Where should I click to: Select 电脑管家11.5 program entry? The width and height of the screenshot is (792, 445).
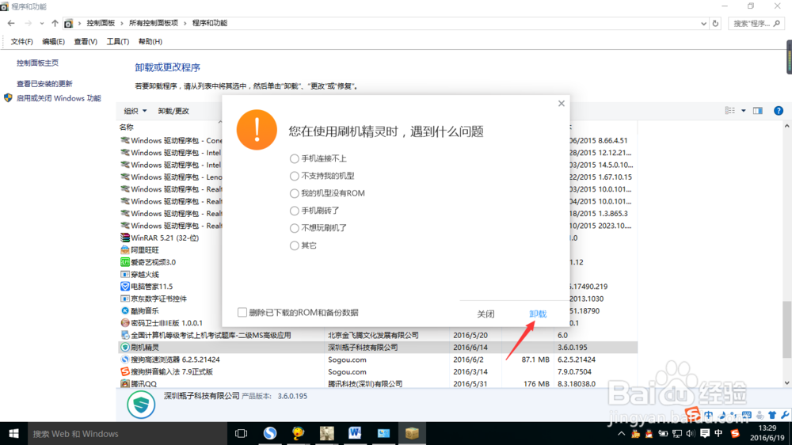pyautogui.click(x=151, y=287)
